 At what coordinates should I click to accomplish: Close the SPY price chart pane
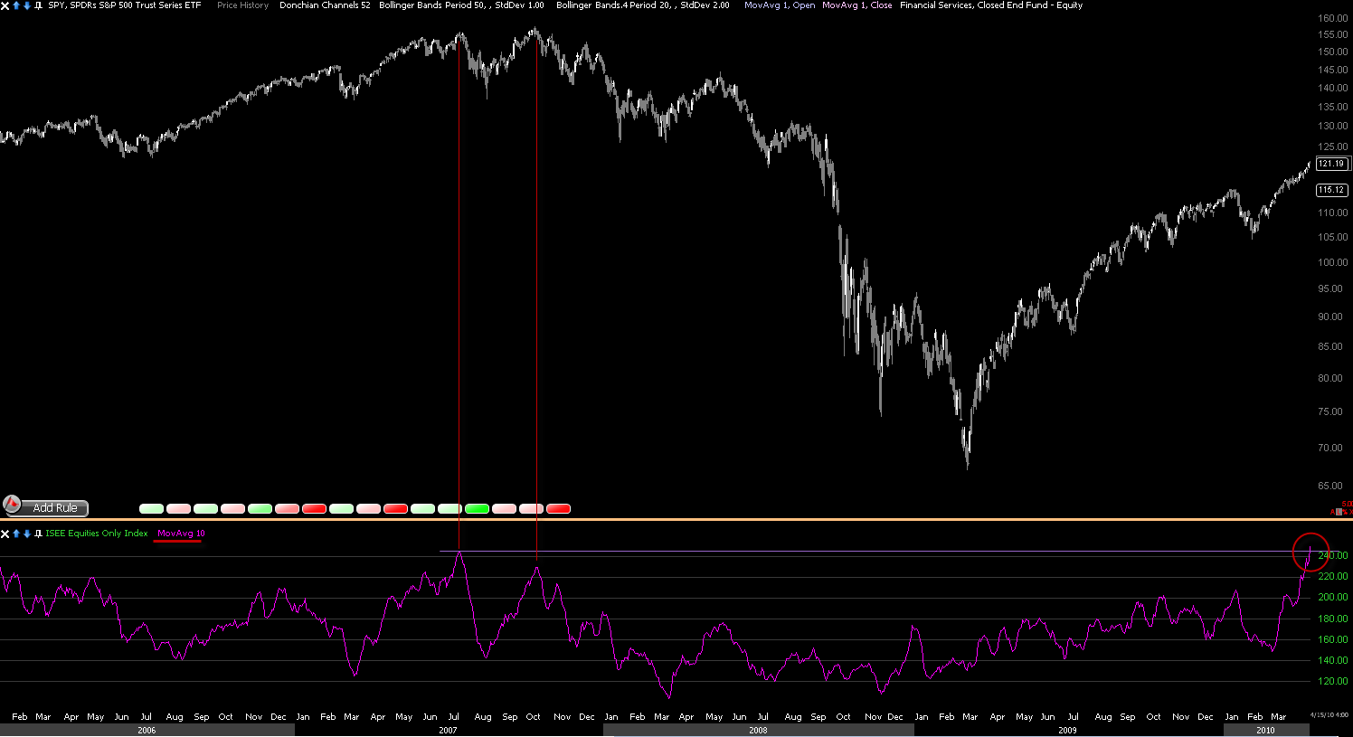point(5,5)
